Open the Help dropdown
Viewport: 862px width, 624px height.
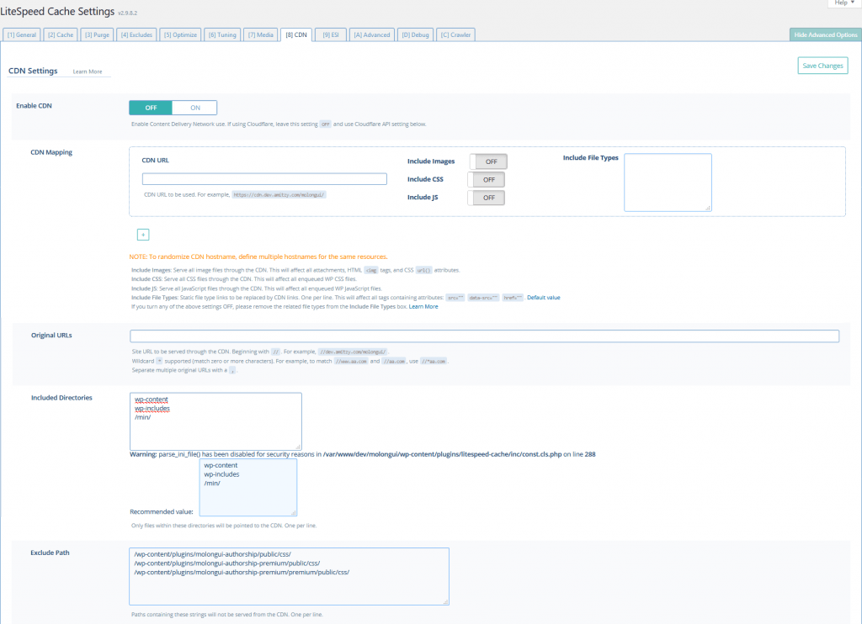(x=843, y=3)
